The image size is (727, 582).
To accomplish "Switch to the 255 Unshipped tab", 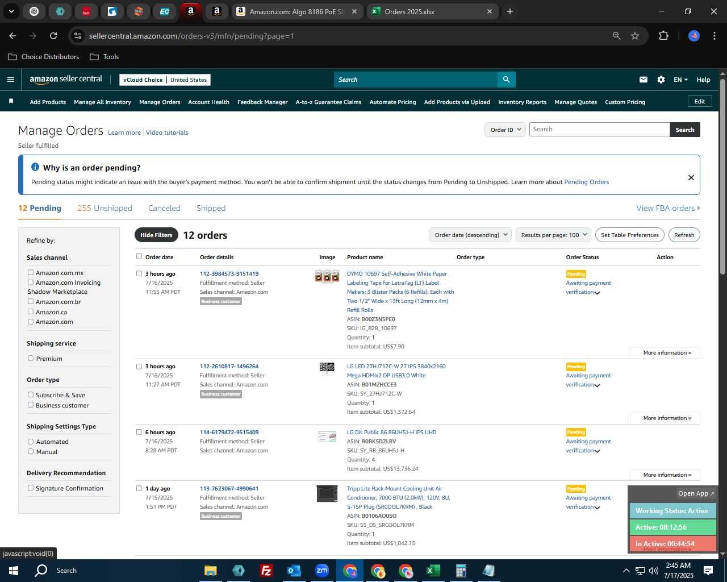I will tap(105, 208).
